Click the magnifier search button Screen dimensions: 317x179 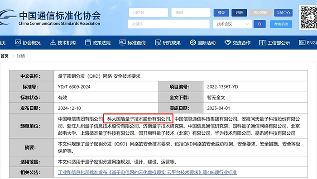(259, 24)
